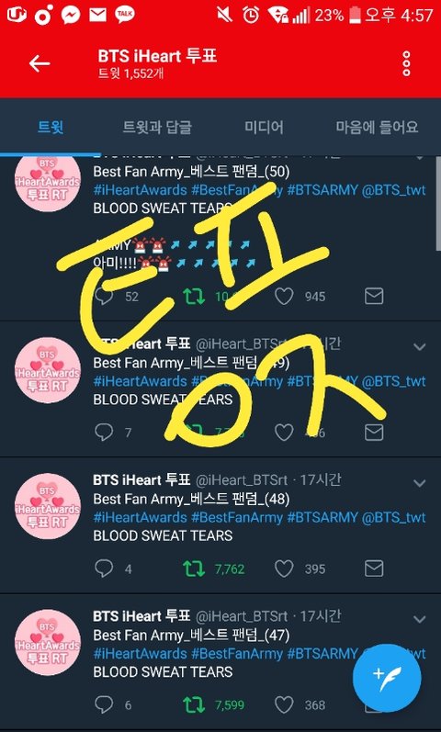This screenshot has width=441, height=732.
Task: Expand options chevron on tweet (48)
Action: pos(420,483)
